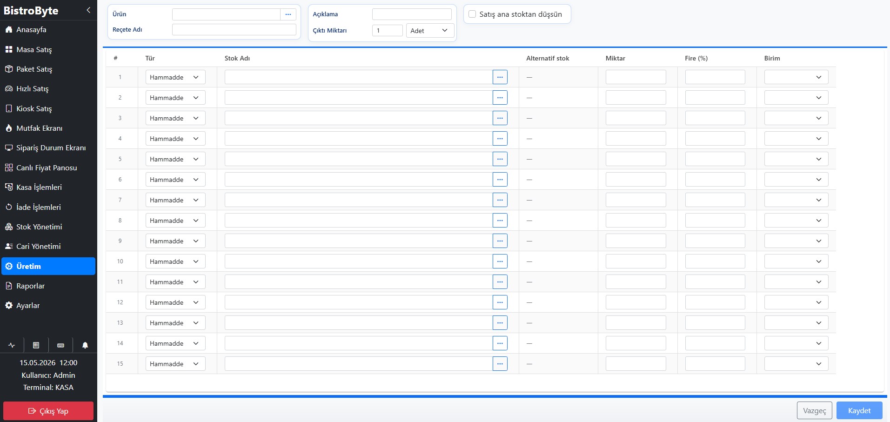Focus the Ürün input field

226,14
